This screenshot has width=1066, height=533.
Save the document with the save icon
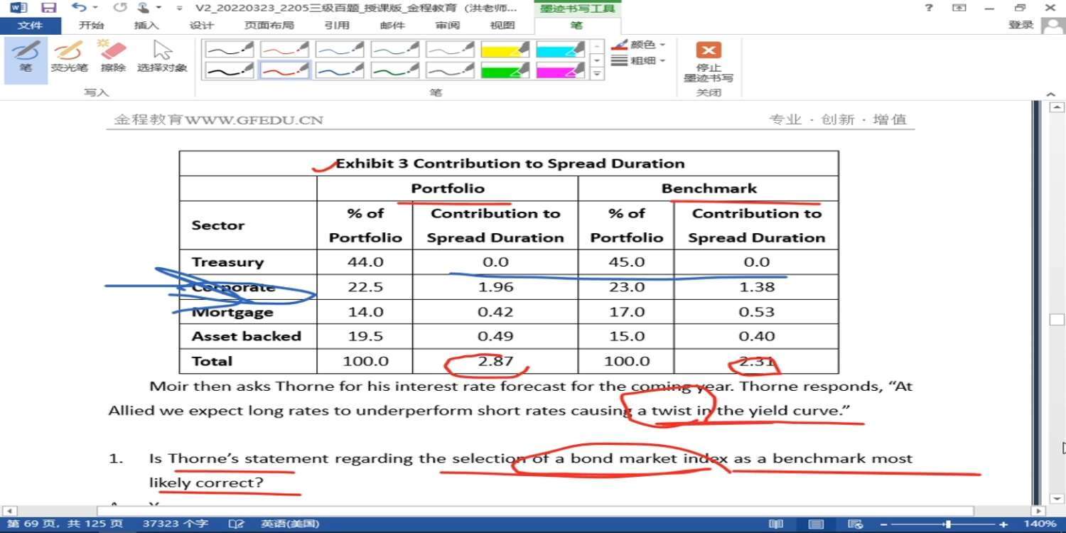[48, 8]
